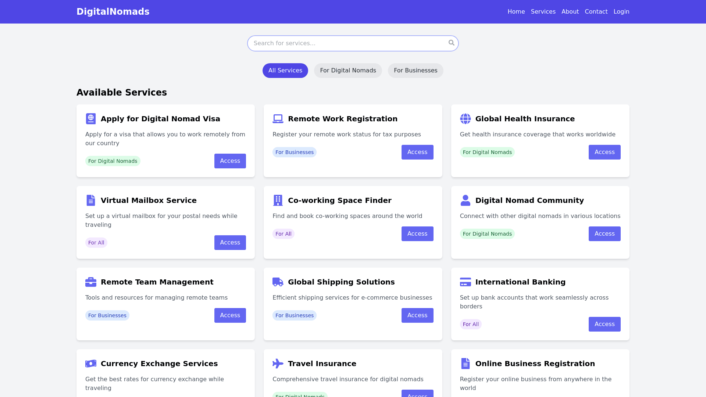Click building icon for Co-working Space Finder

pos(278,200)
